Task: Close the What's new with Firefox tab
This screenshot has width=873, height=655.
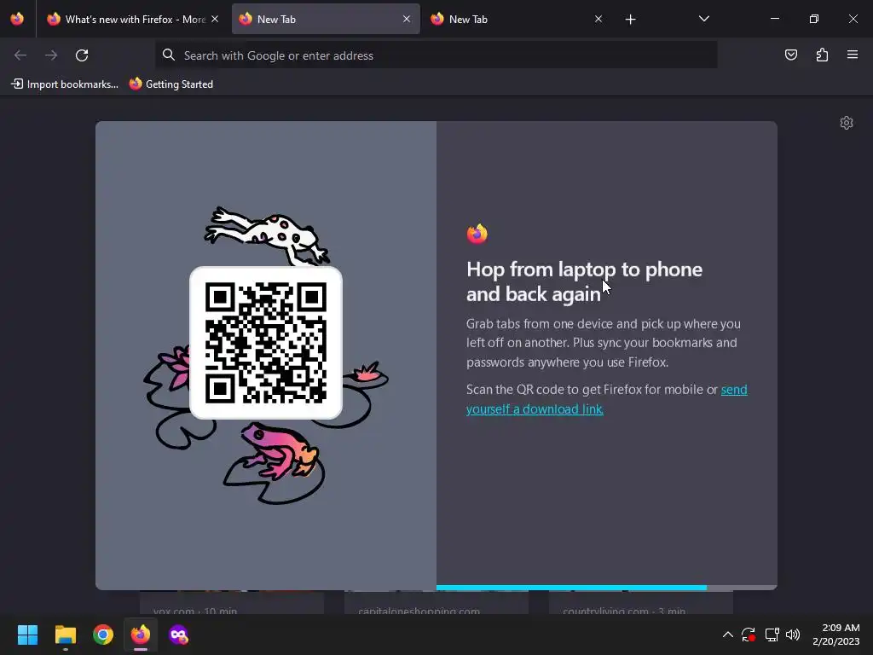Action: [x=215, y=19]
